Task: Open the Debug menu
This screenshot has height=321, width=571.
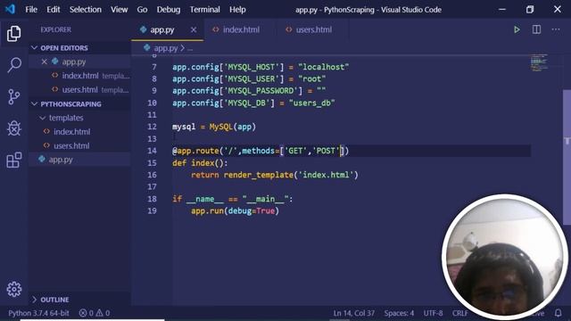Action: click(169, 10)
